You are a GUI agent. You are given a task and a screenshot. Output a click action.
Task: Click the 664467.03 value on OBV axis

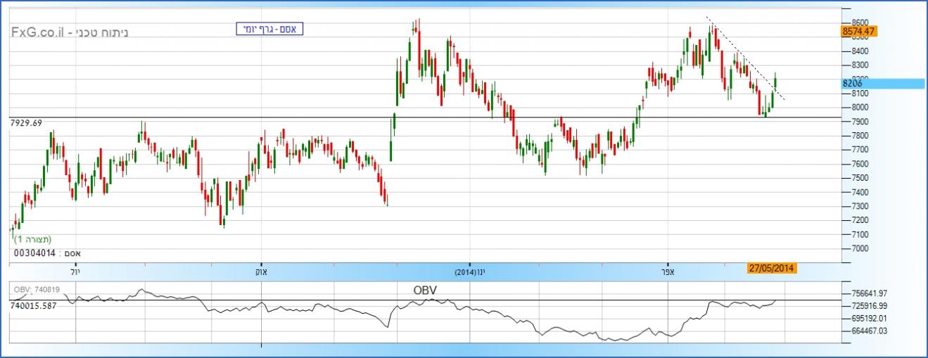870,330
